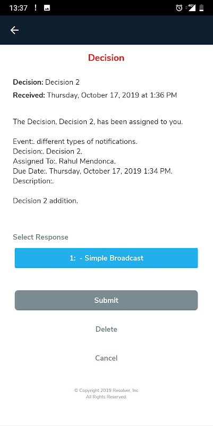Click the Submit button
The width and height of the screenshot is (213, 426).
pyautogui.click(x=106, y=300)
